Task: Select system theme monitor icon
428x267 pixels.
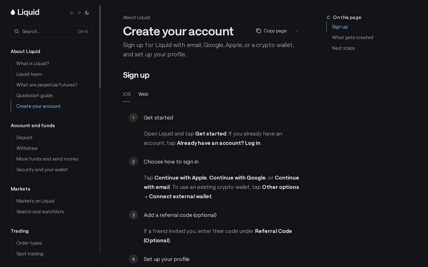Action: pyautogui.click(x=71, y=12)
